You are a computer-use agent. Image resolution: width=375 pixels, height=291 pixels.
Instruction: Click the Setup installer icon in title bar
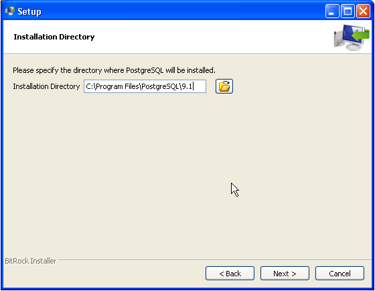point(10,11)
